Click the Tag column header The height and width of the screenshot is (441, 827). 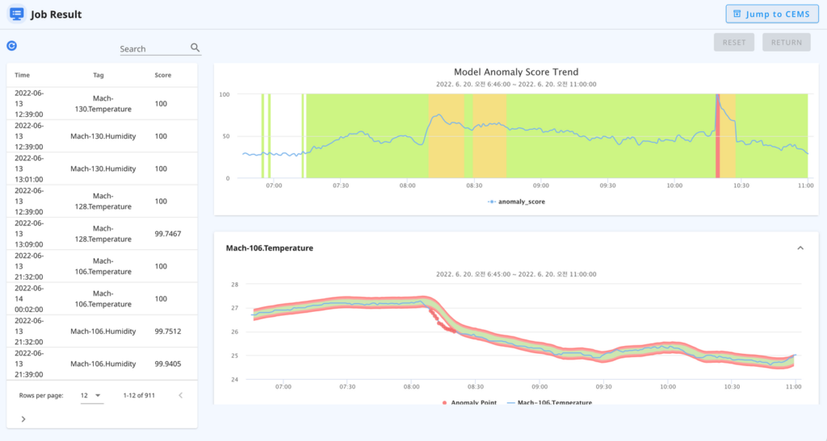point(99,75)
